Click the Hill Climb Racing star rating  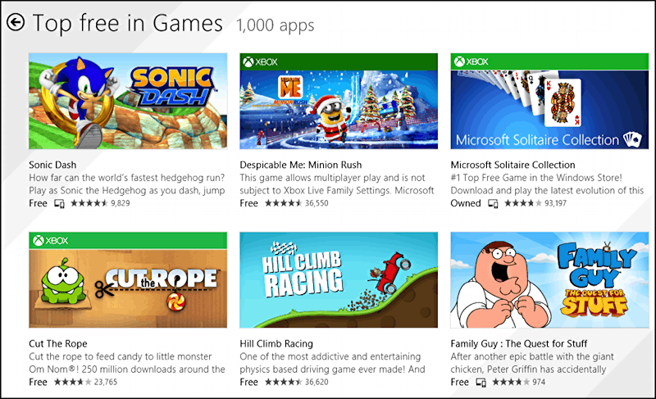pyautogui.click(x=284, y=383)
